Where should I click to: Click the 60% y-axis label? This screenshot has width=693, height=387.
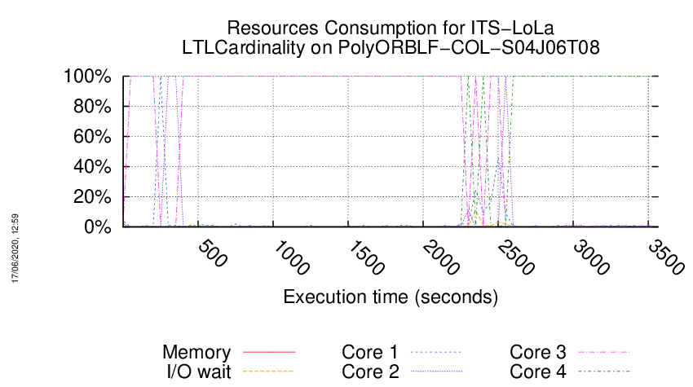pos(92,137)
